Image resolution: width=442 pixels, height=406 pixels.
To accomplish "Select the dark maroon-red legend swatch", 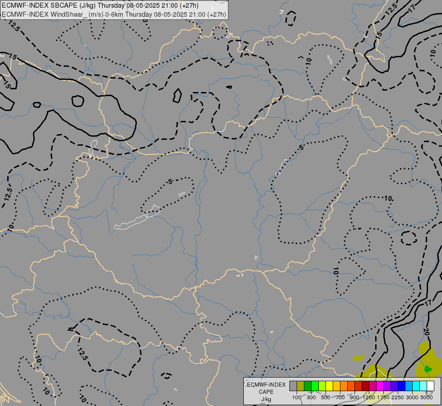I will point(365,386).
